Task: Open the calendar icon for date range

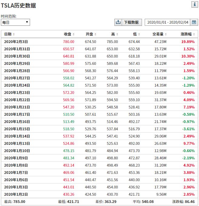Action: [x=194, y=22]
